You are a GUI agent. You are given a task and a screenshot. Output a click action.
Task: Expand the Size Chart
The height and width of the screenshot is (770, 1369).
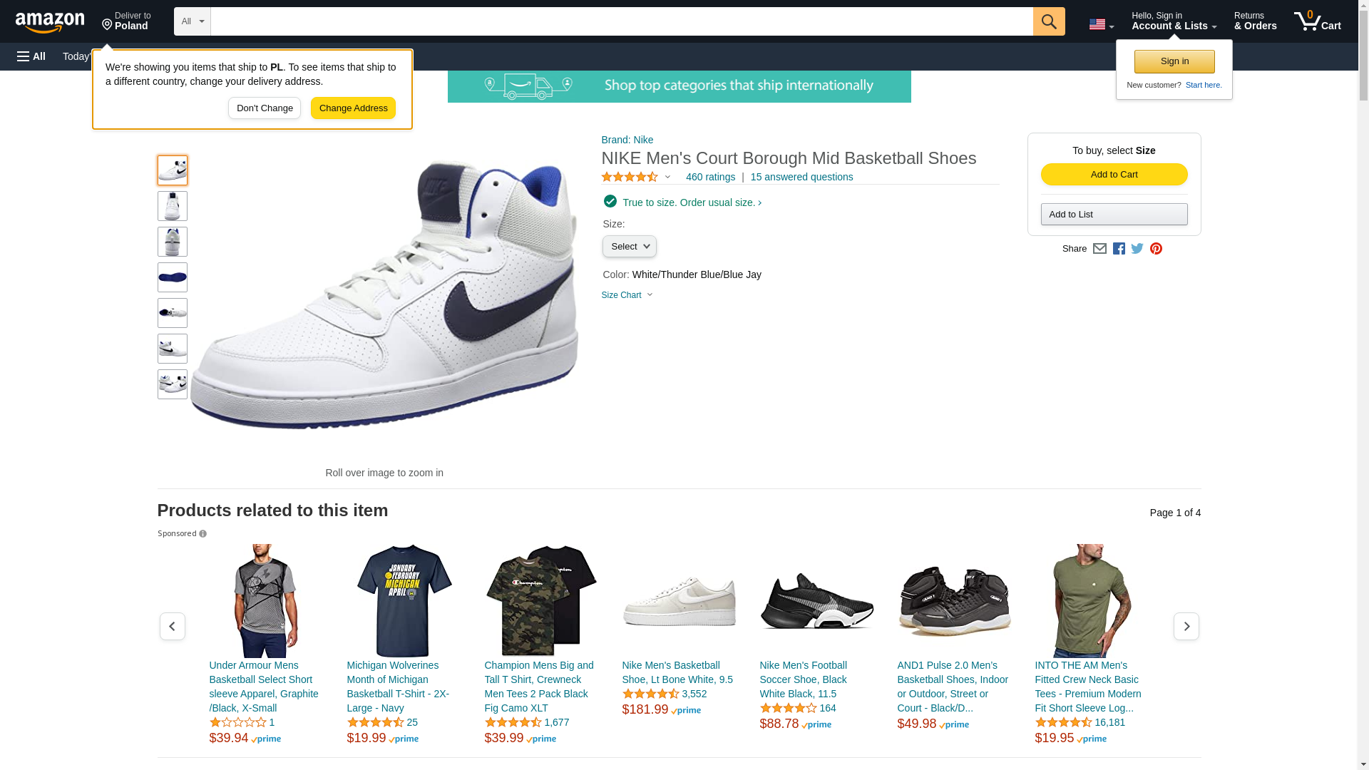(x=627, y=295)
